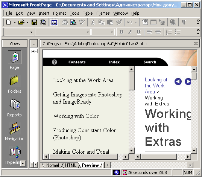Open 'Working with Color' topic
The image size is (202, 177).
click(x=76, y=116)
